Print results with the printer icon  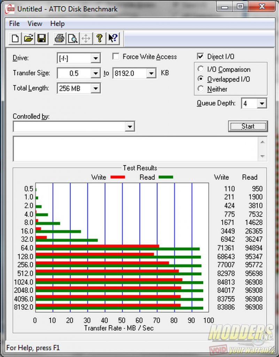(x=60, y=38)
